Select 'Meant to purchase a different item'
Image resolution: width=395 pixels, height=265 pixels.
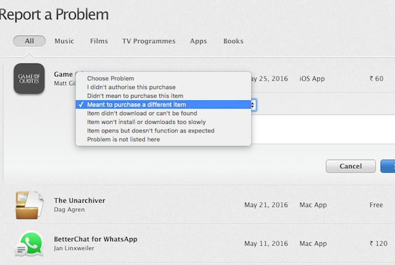[x=163, y=105]
